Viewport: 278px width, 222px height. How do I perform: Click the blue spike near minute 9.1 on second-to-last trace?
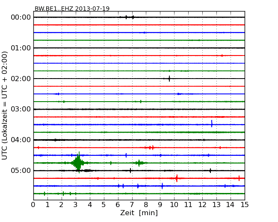(x=162, y=186)
